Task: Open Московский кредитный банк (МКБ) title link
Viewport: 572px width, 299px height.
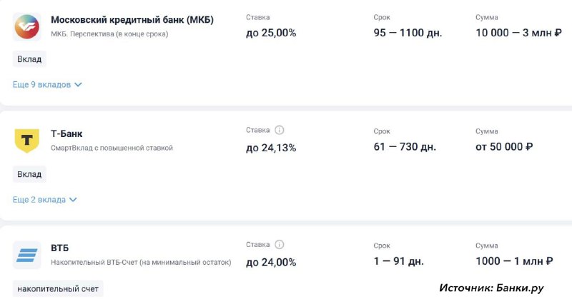Action: tap(132, 20)
